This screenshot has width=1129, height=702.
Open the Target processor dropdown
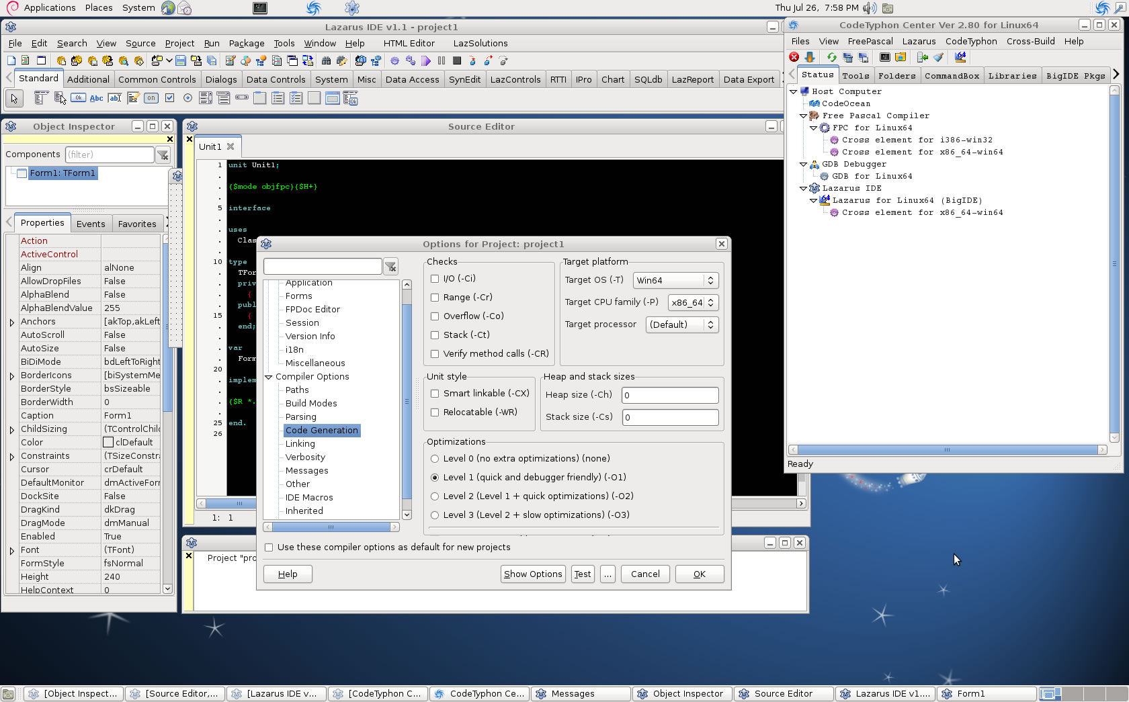682,324
